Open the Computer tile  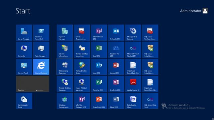point(24,50)
